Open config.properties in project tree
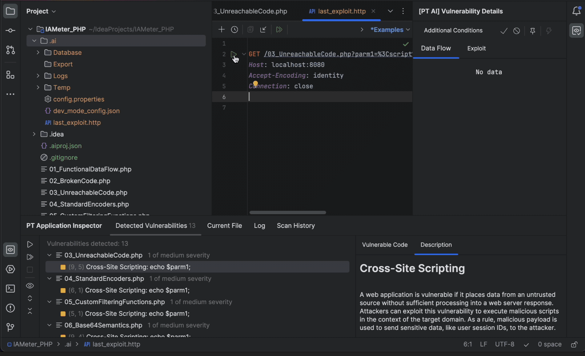Screen dimensions: 585x356 pos(79,99)
